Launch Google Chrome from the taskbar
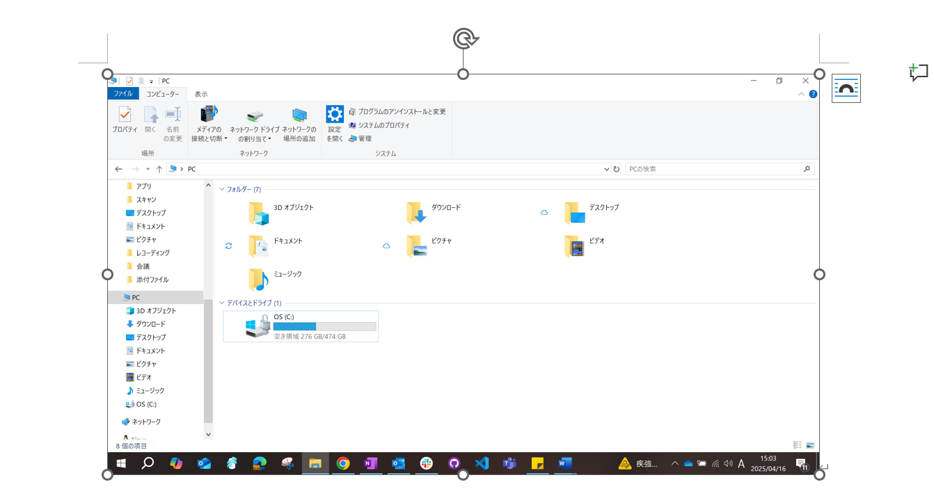Image resolution: width=934 pixels, height=489 pixels. pyautogui.click(x=343, y=464)
